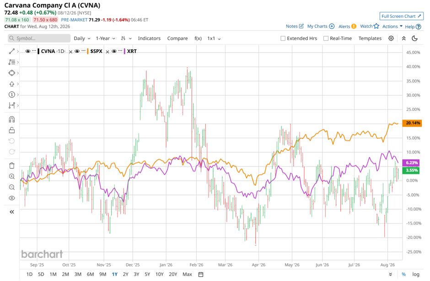Select the 1D range tab

coord(29,275)
